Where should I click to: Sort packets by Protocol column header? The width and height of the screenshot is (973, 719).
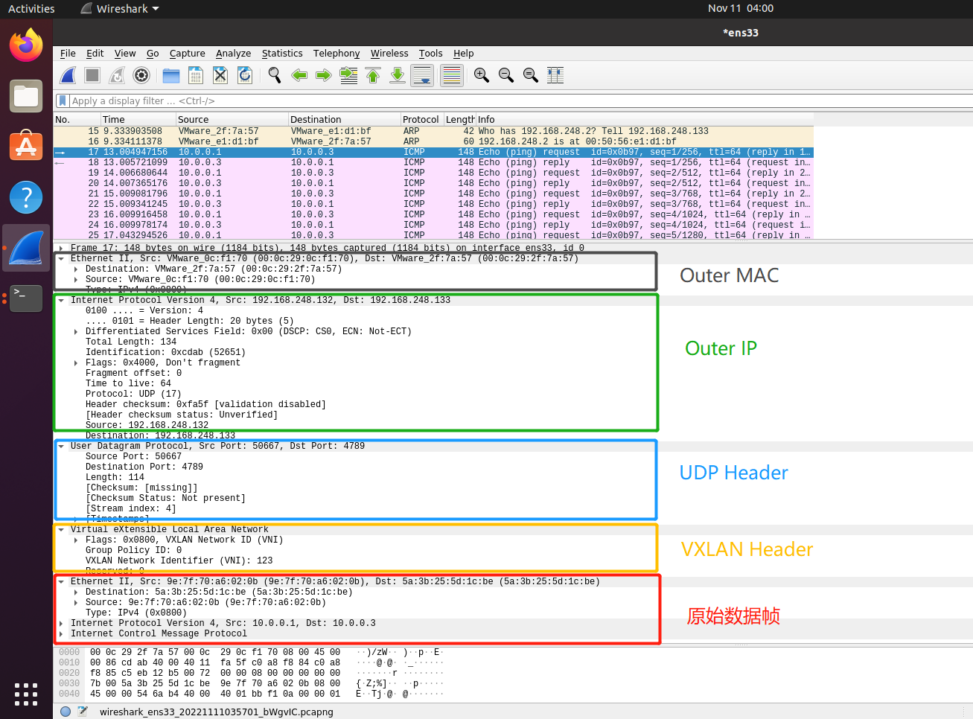point(421,119)
